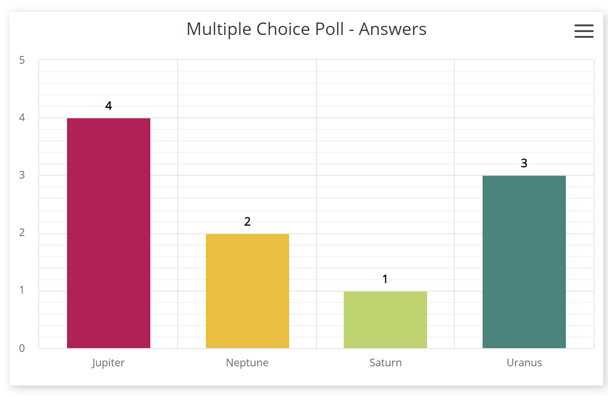
Task: Click the chart title 'Multiple Choice Poll - Answers'
Action: tap(306, 29)
